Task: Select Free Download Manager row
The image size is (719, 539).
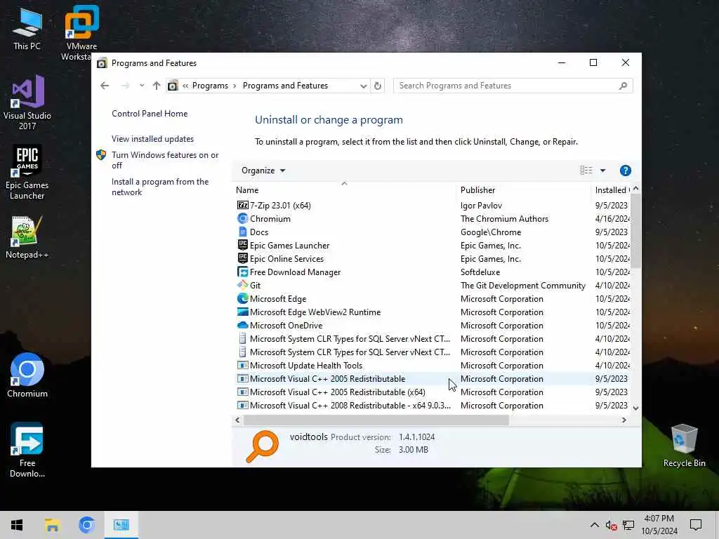Action: point(432,272)
